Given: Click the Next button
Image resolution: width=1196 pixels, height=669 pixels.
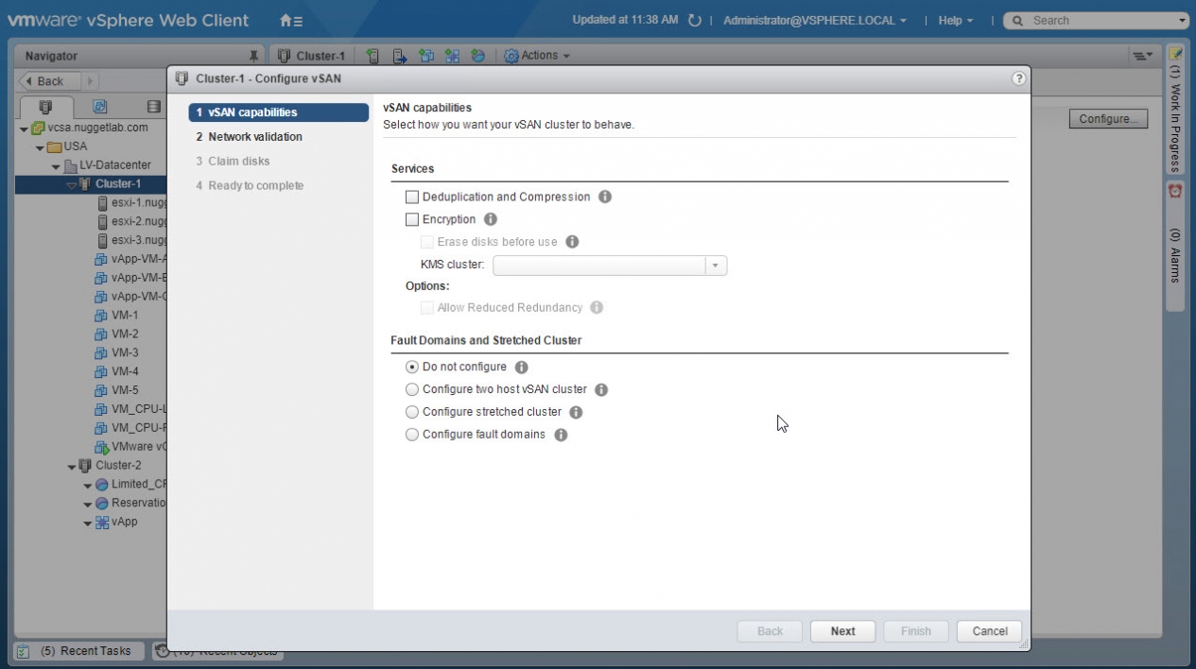Looking at the screenshot, I should pyautogui.click(x=842, y=631).
